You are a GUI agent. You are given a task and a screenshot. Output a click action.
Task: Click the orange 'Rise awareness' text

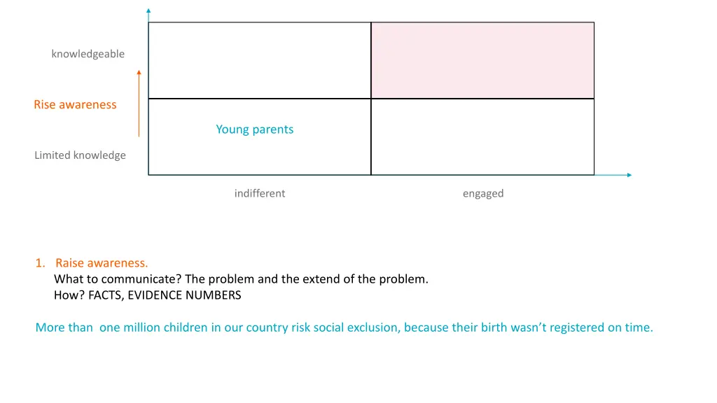pyautogui.click(x=75, y=105)
